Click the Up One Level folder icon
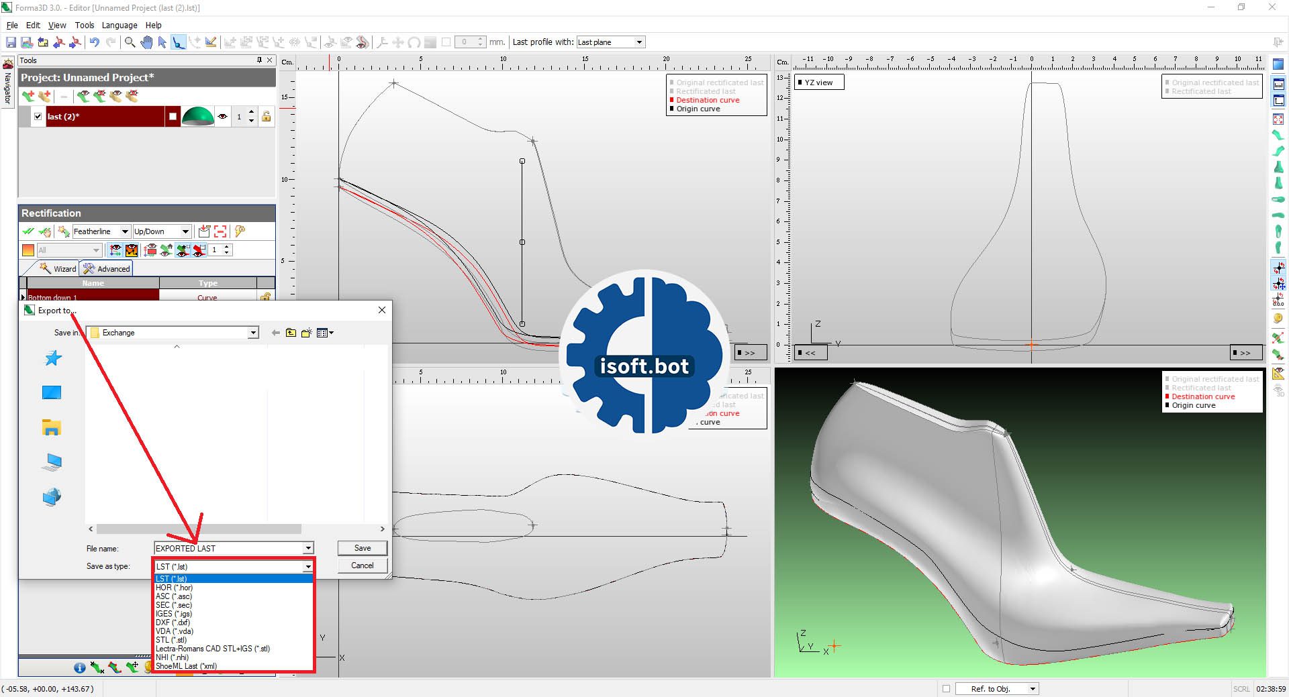The width and height of the screenshot is (1289, 697). coord(291,333)
